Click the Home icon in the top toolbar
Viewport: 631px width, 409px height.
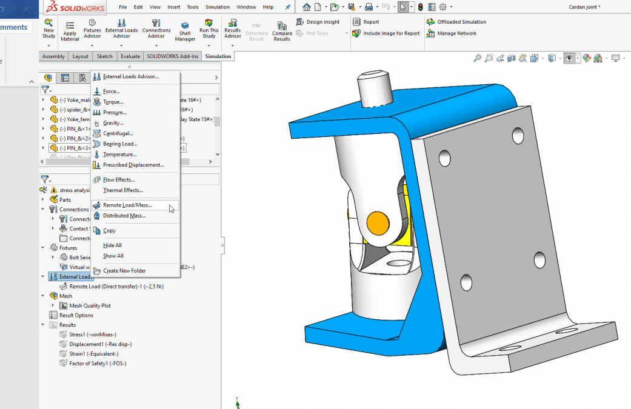coord(307,7)
